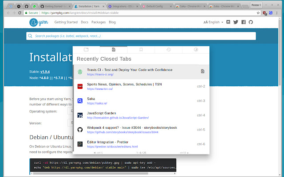Open the Packages nav link
The height and width of the screenshot is (177, 284).
99,22
